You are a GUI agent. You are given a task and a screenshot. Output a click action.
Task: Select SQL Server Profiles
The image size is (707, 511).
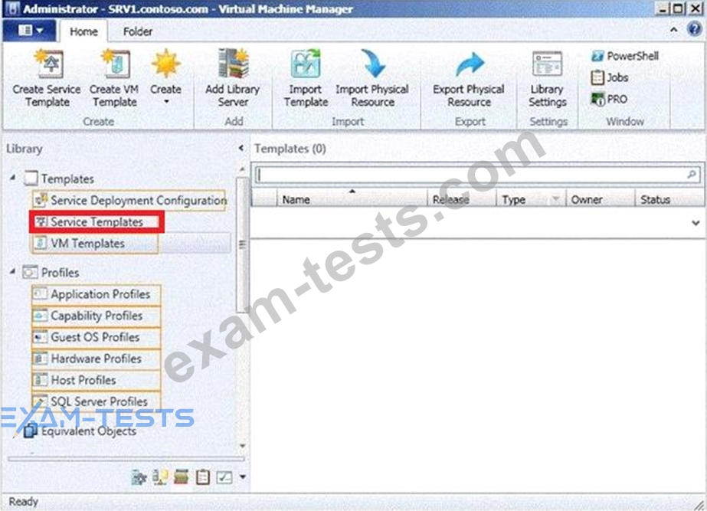(96, 401)
